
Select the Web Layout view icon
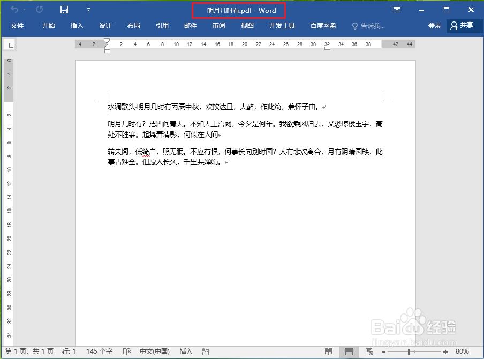tap(369, 351)
